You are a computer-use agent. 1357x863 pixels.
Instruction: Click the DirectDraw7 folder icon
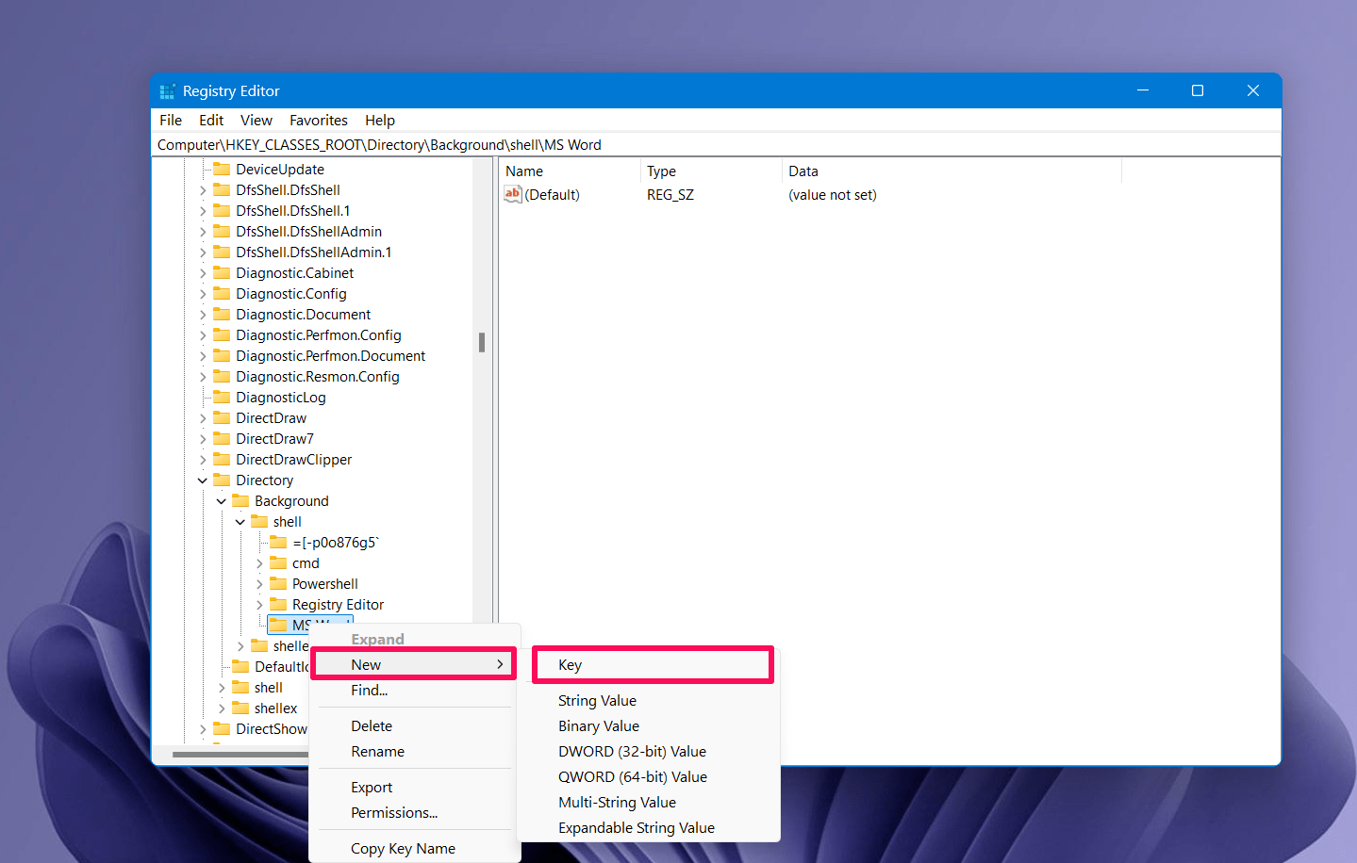(222, 439)
